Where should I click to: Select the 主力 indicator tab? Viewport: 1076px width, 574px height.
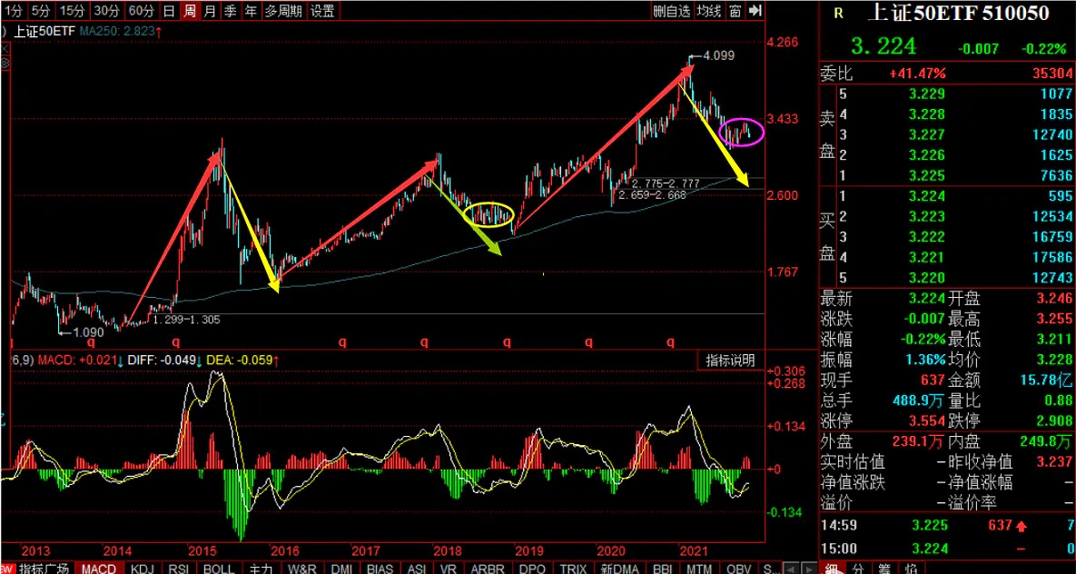(260, 568)
